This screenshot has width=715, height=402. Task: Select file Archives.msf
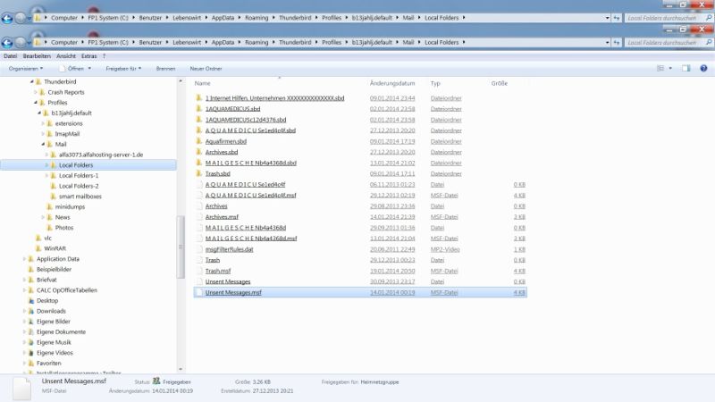(x=222, y=217)
